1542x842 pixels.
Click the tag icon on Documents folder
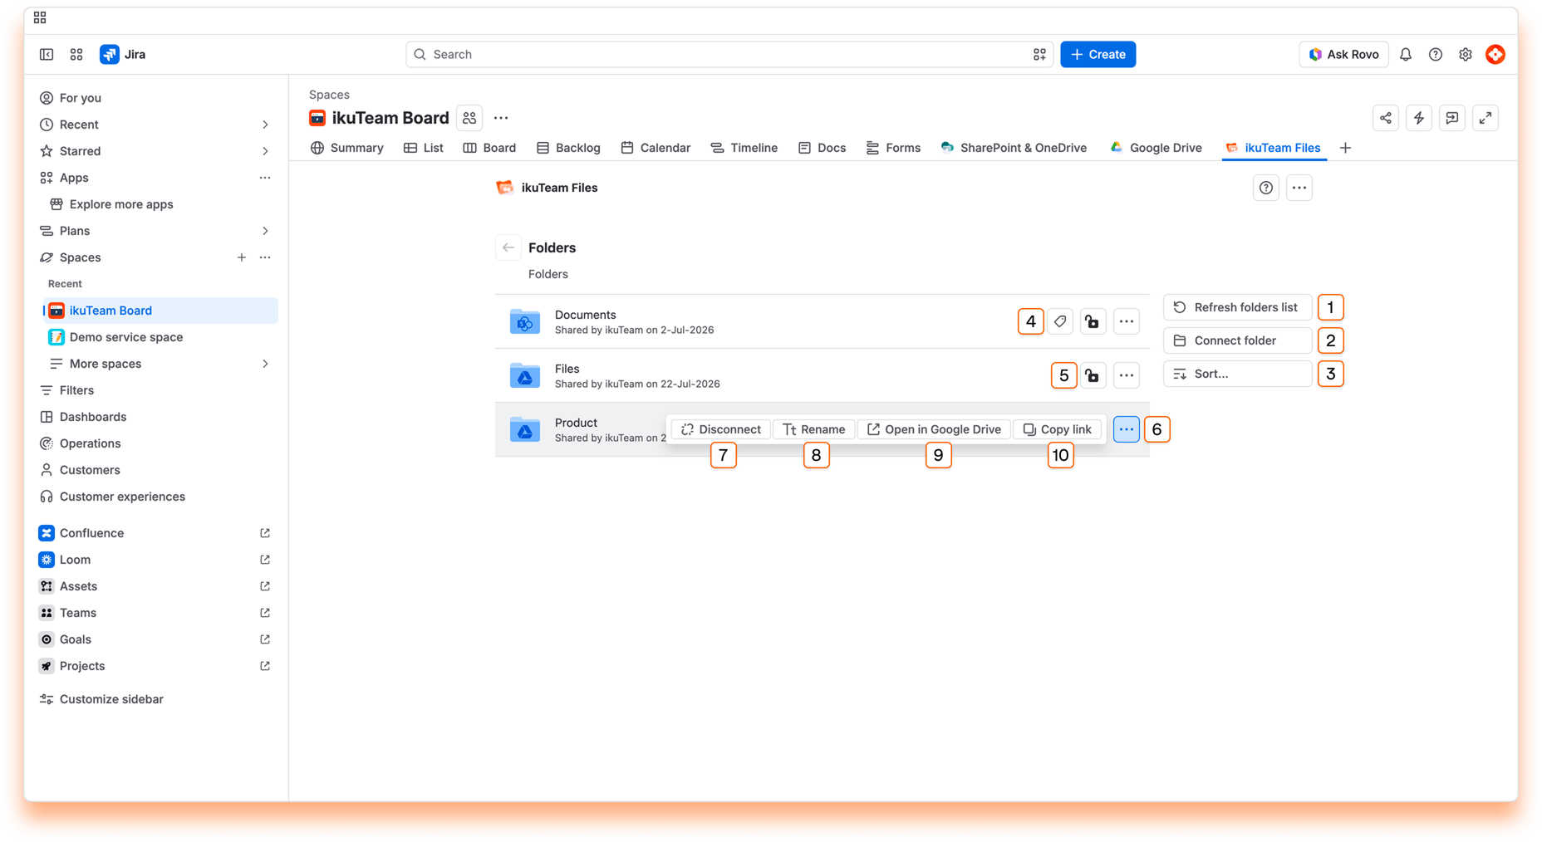click(x=1060, y=321)
